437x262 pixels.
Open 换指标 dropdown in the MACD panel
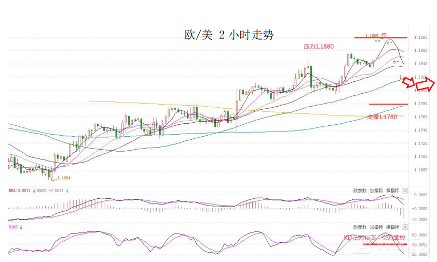[392, 191]
